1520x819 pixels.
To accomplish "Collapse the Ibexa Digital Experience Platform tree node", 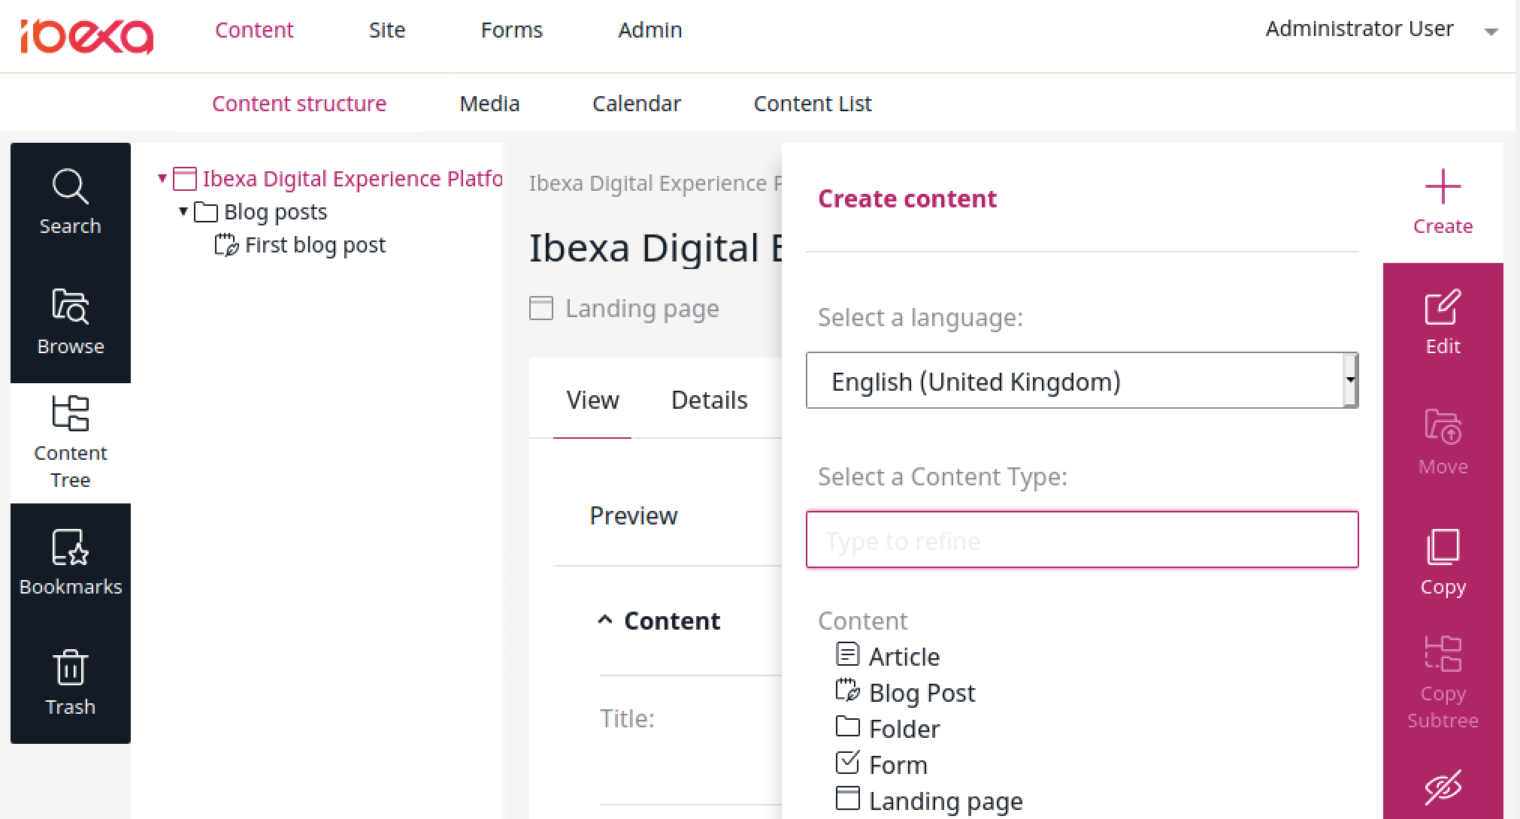I will (x=162, y=179).
